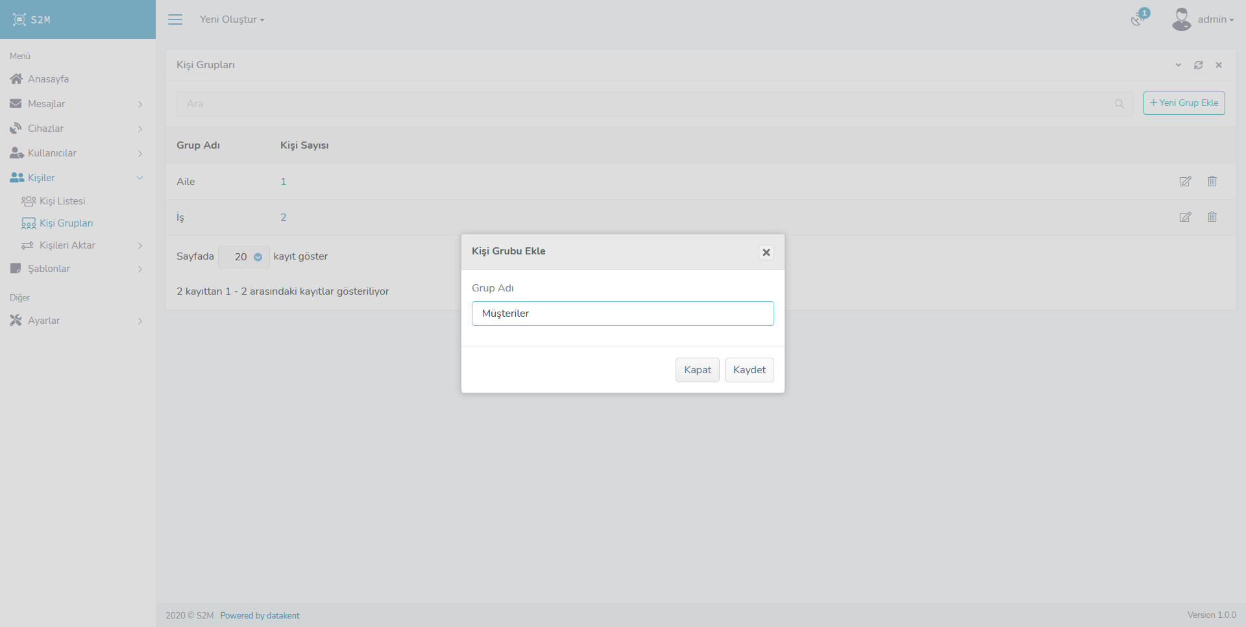Toggle the hamburger sidebar menu icon
The image size is (1246, 627).
(175, 19)
